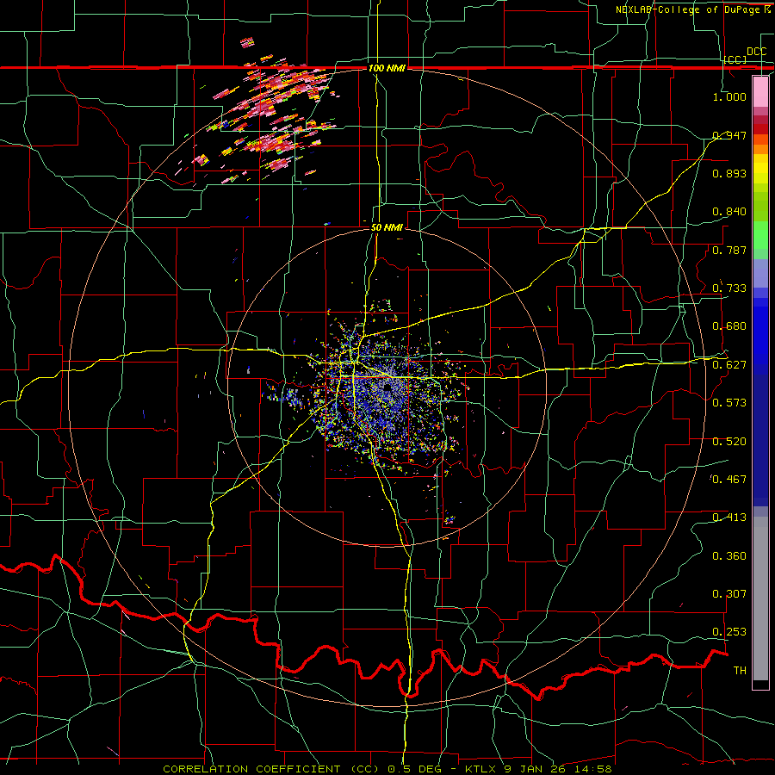Click the 0.947 value on the color scale
This screenshot has height=775, width=775.
coord(729,135)
